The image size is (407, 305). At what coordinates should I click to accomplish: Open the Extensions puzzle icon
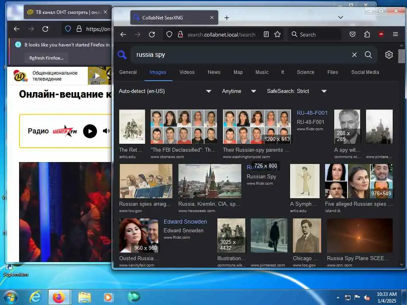pos(367,34)
